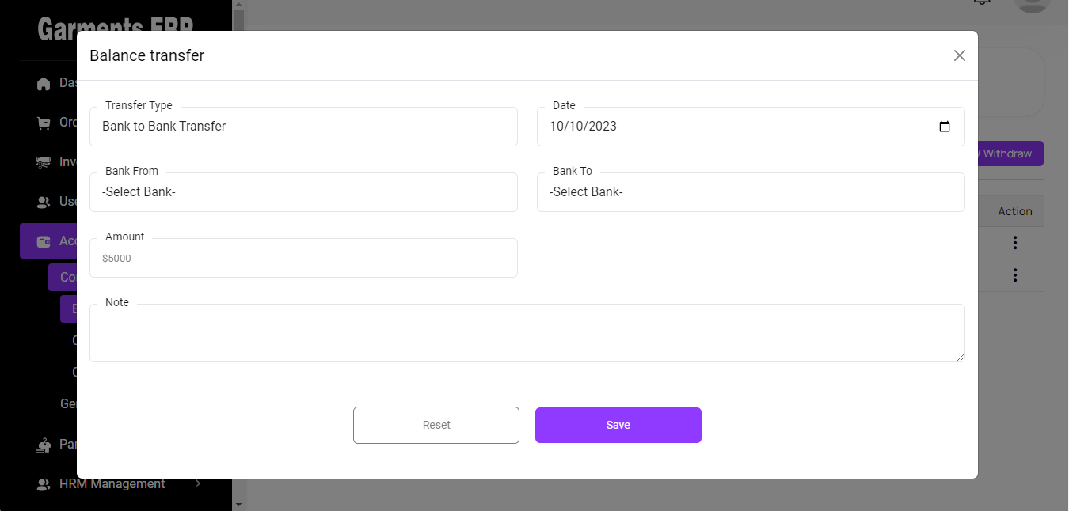
Task: Close the Balance transfer dialog
Action: tap(959, 55)
